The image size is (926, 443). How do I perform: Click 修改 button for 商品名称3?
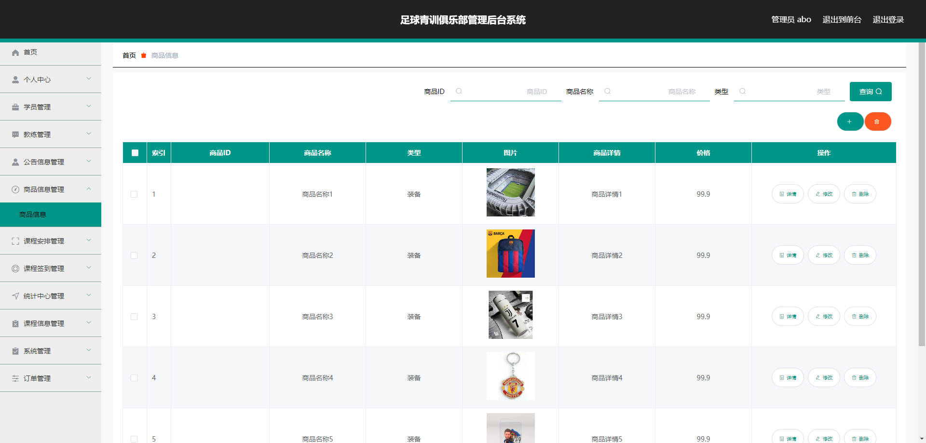pyautogui.click(x=824, y=316)
